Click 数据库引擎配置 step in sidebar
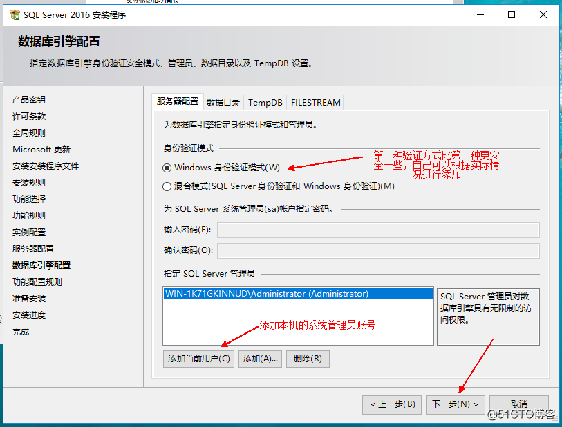The image size is (562, 427). coord(41,266)
